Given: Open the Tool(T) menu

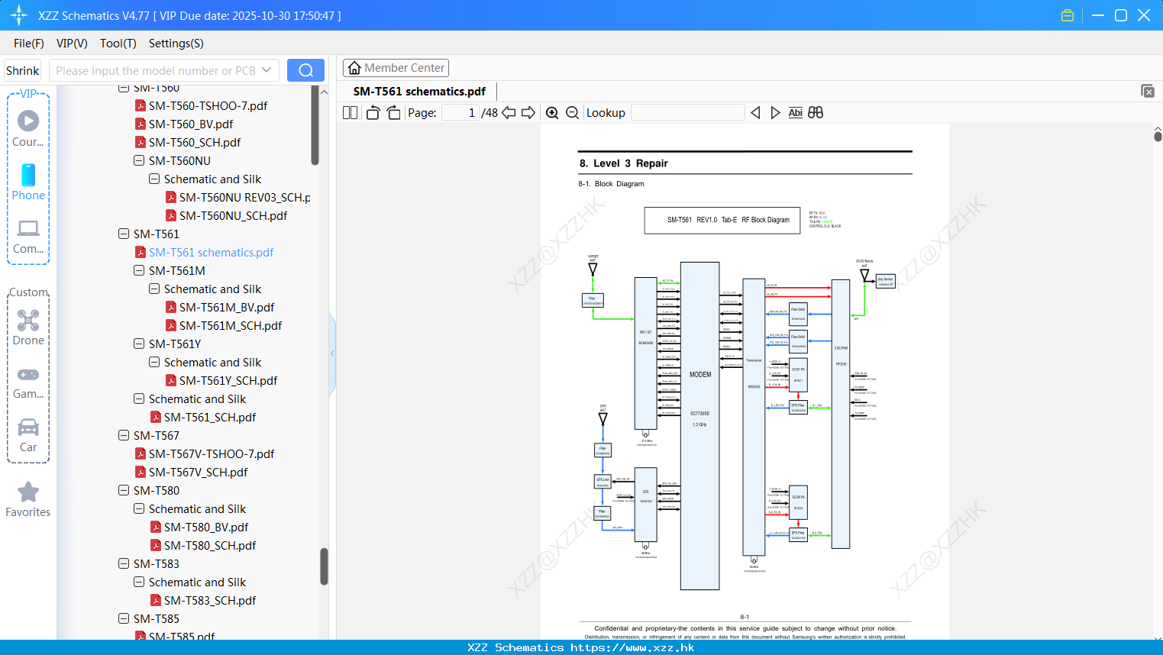Looking at the screenshot, I should [118, 44].
